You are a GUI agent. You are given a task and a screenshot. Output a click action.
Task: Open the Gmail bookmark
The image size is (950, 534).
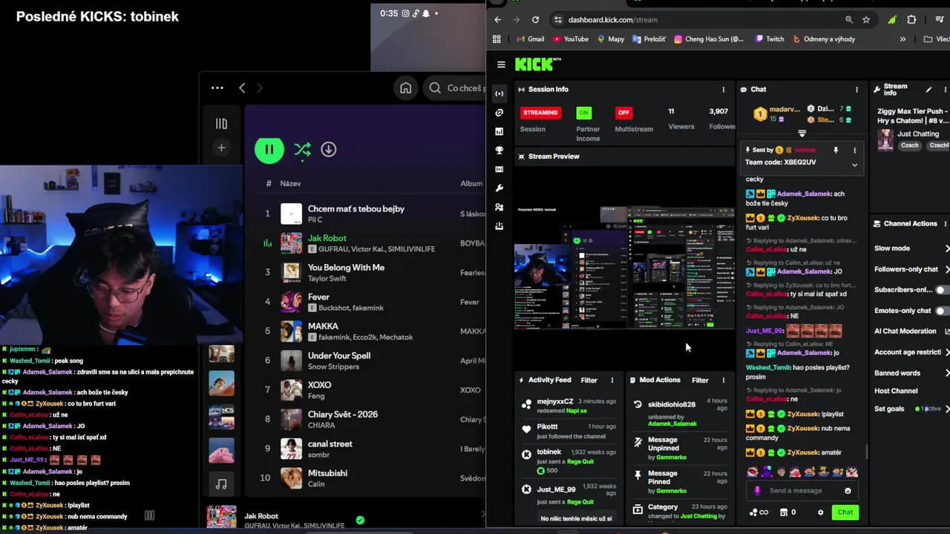[x=530, y=39]
